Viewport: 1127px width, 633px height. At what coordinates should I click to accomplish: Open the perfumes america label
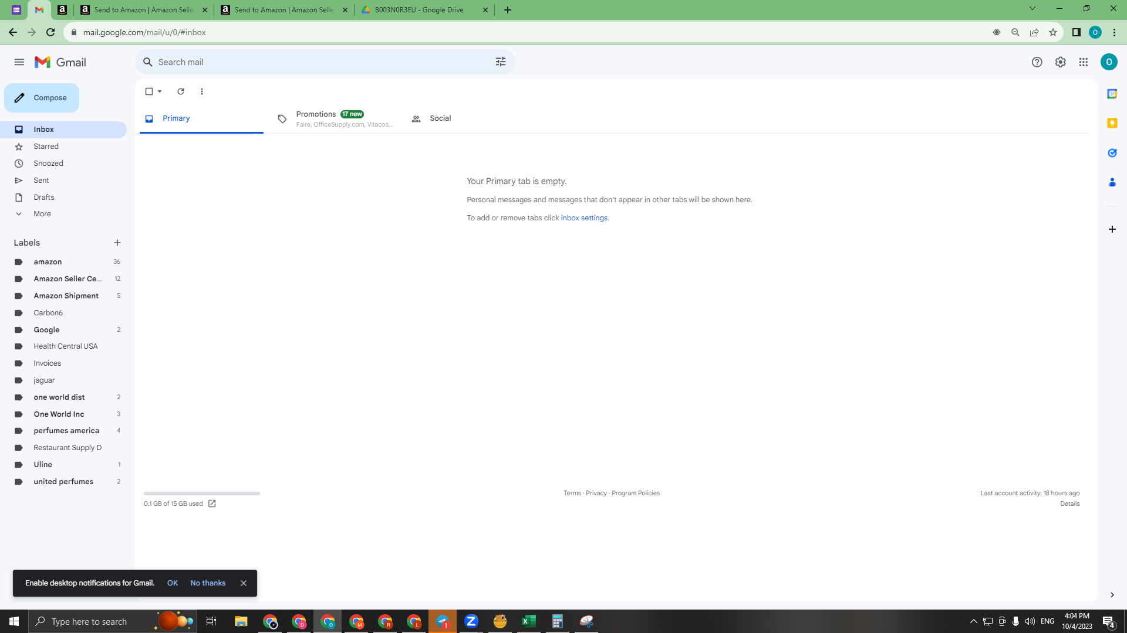(63, 431)
